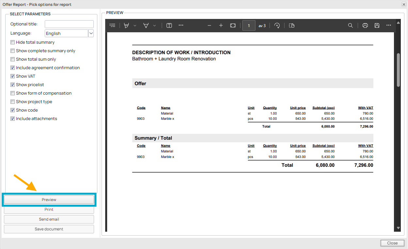Click the Preview button
Screen dimensions: 408x249
[x=49, y=200]
